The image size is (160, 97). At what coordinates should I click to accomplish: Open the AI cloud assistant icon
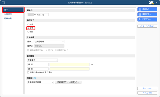tap(151, 3)
